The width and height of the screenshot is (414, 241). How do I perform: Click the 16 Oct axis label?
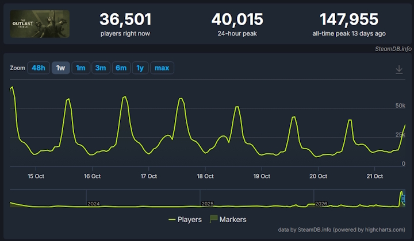[93, 176]
